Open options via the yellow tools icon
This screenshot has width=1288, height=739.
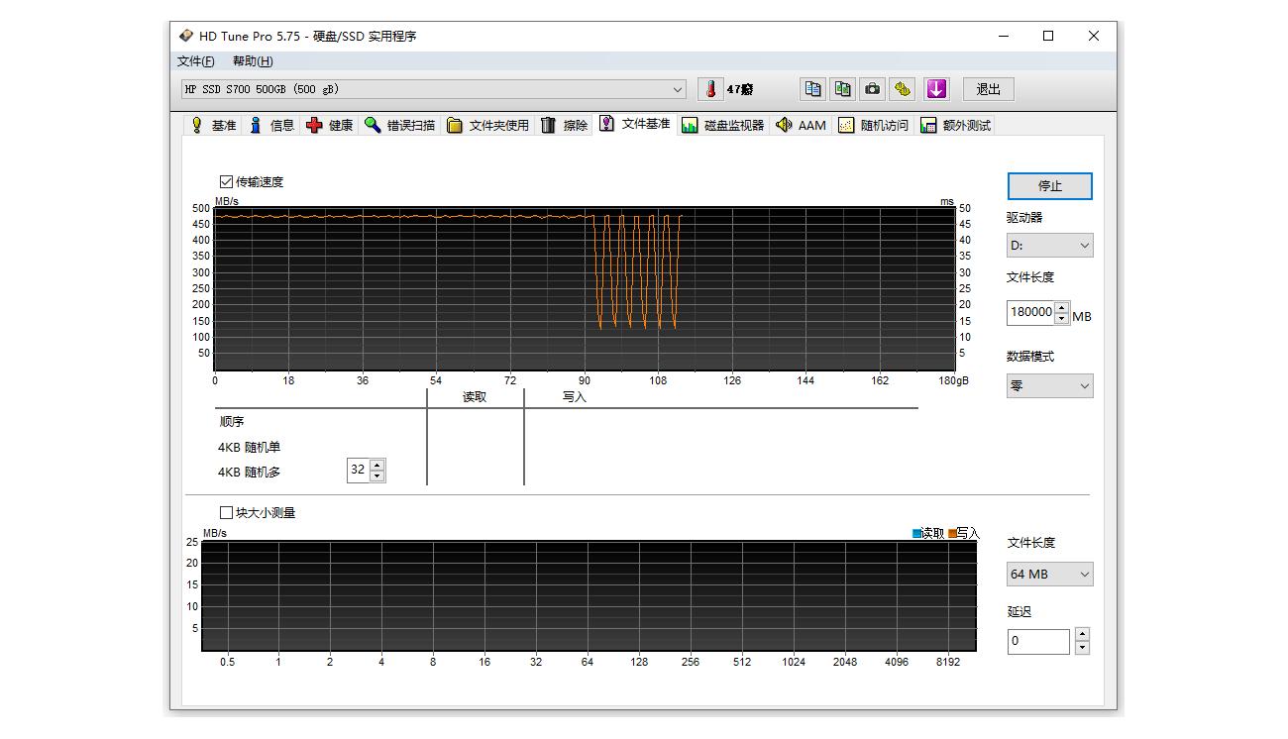(x=902, y=89)
